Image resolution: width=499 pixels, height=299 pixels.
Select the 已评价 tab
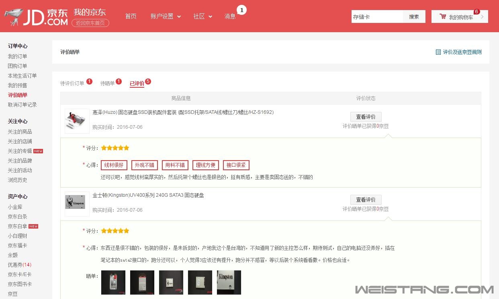[x=137, y=84]
